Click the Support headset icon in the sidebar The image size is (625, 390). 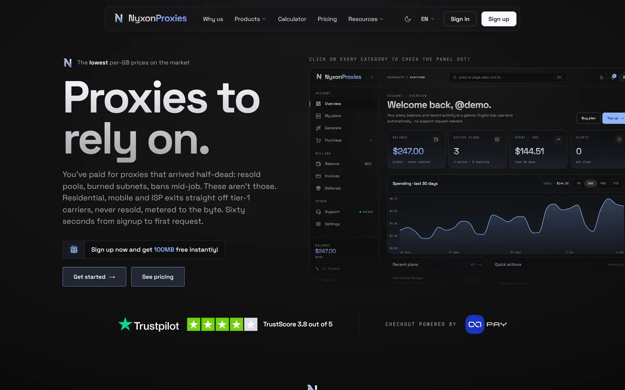pos(318,212)
